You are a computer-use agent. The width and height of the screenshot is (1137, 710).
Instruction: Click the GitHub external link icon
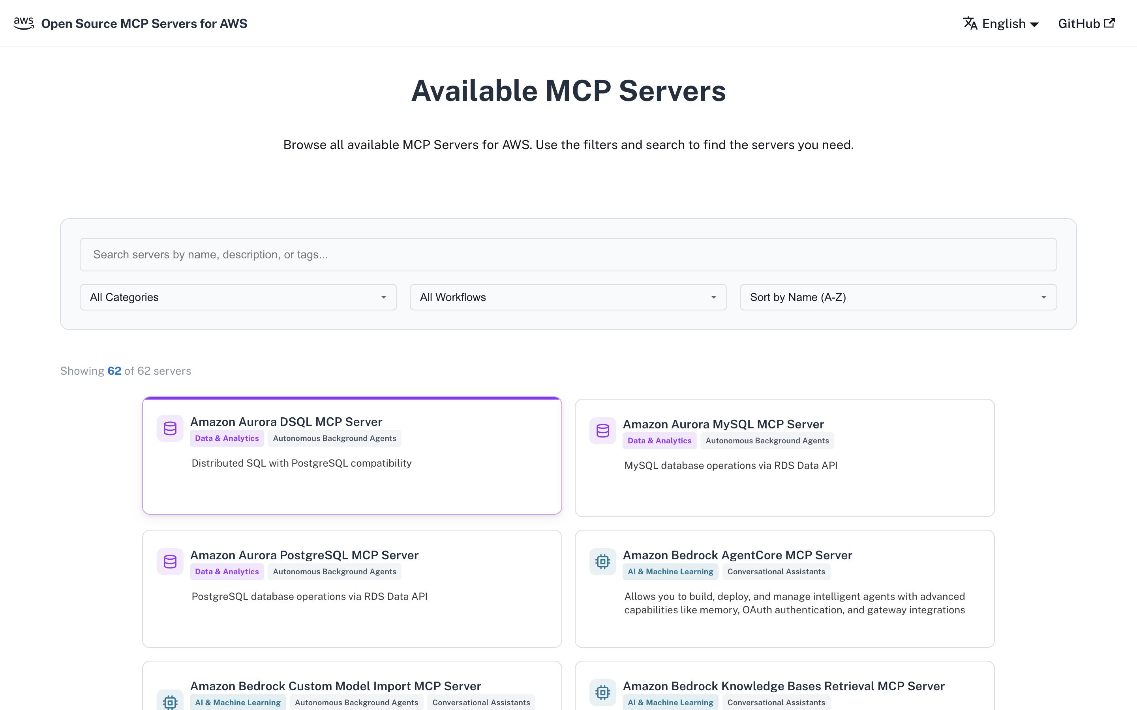pyautogui.click(x=1109, y=23)
